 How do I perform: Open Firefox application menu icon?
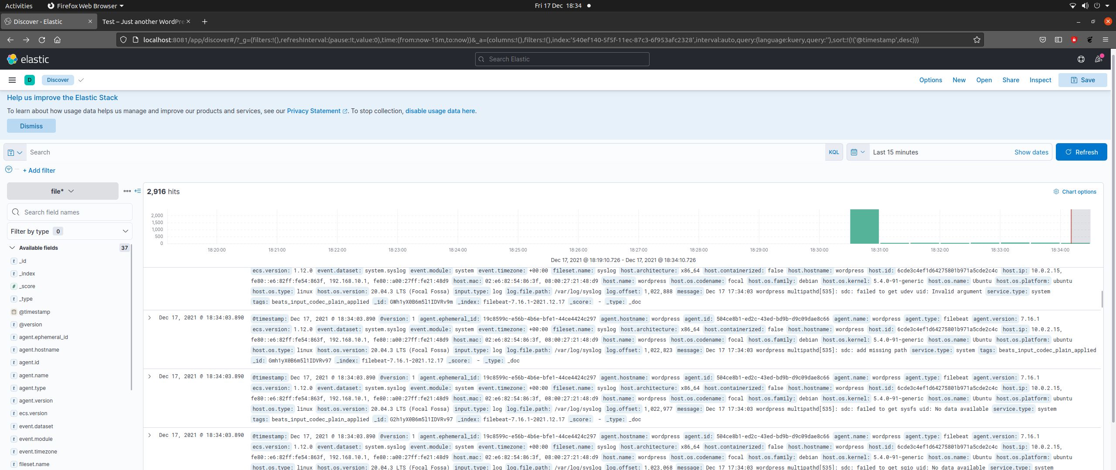[1105, 40]
